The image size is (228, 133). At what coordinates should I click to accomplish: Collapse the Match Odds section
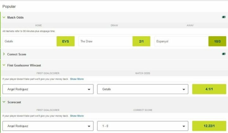tap(4, 18)
